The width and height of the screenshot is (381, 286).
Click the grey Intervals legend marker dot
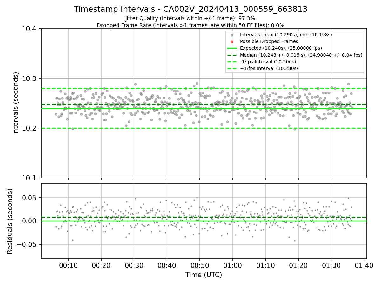232,35
